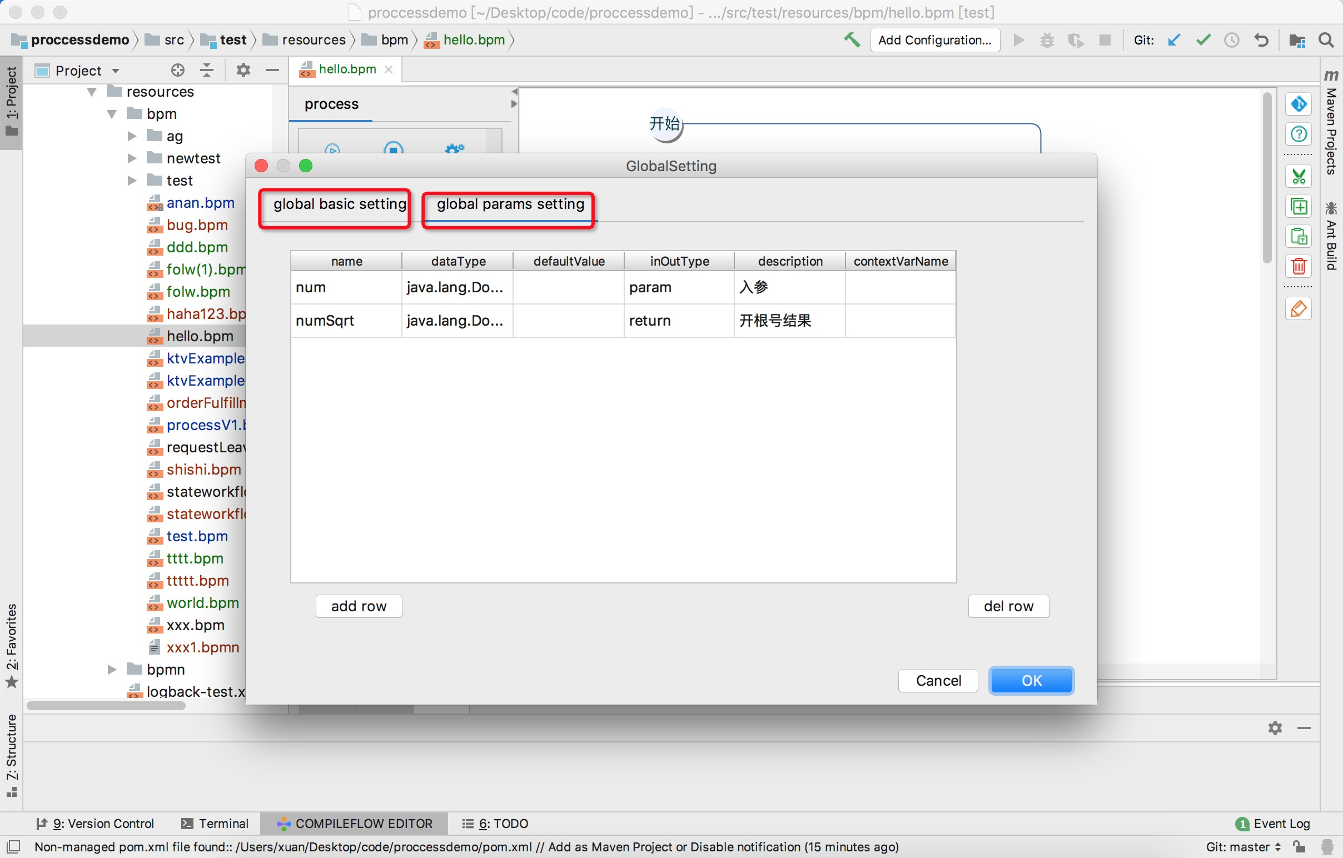
Task: Open the Search Everywhere magnifier
Action: pyautogui.click(x=1326, y=40)
